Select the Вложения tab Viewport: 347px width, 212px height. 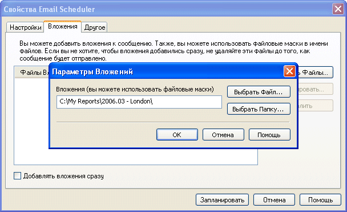(x=63, y=27)
